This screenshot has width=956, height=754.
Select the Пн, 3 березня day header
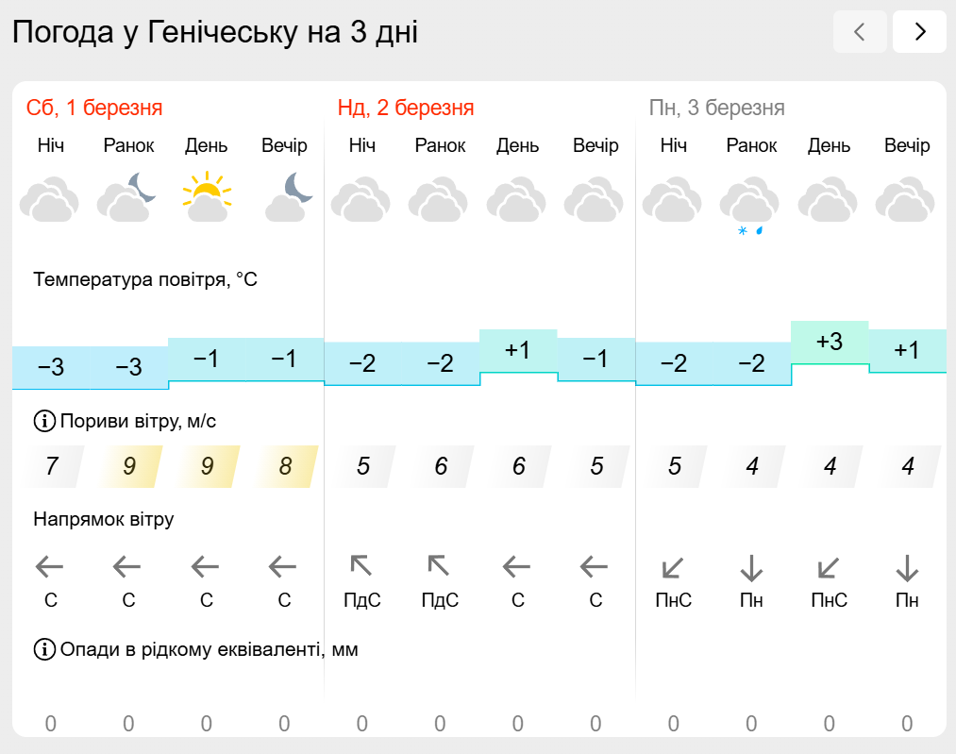click(x=717, y=108)
